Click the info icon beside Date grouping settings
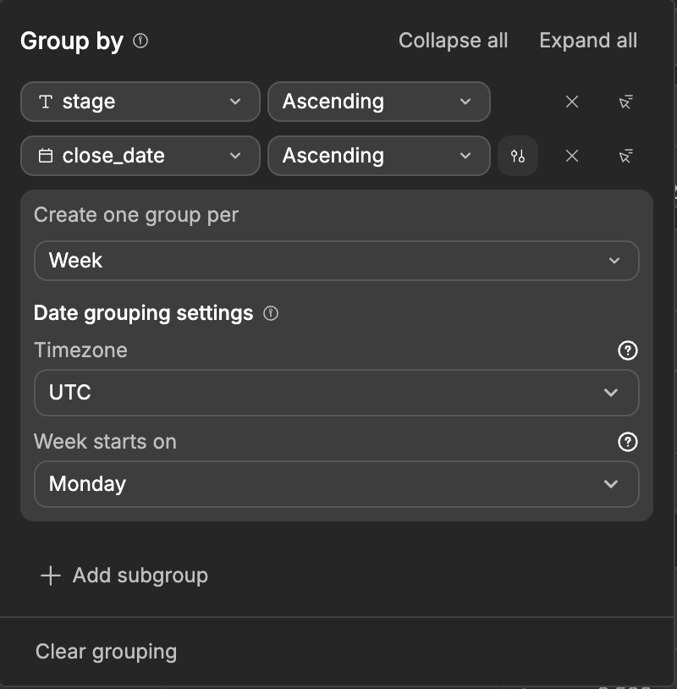 click(x=271, y=313)
